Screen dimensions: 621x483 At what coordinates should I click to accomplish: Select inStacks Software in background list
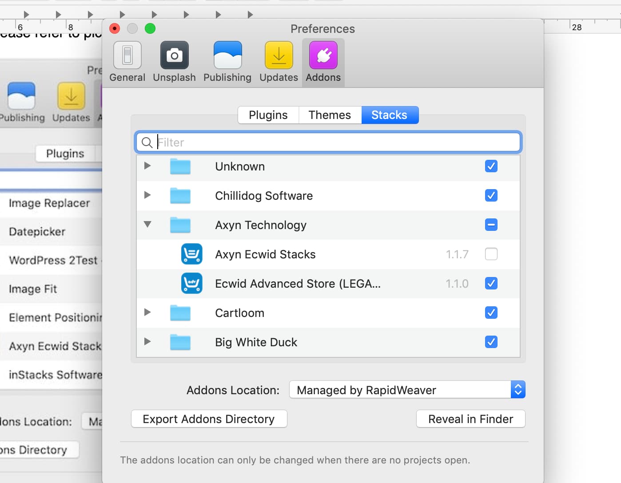pos(56,375)
